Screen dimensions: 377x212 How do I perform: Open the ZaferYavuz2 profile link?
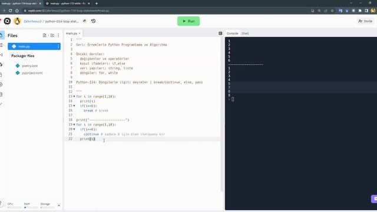tap(32, 21)
